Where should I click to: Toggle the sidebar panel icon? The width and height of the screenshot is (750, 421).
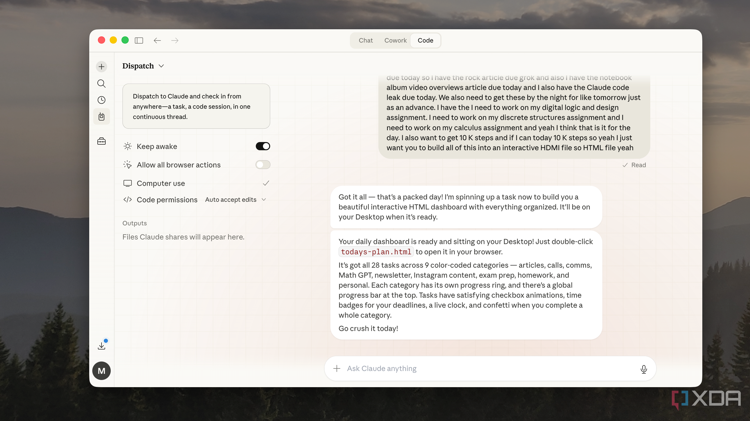[139, 41]
